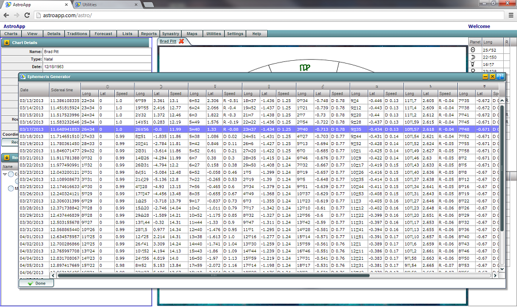Sort by Sidereal time column header
517x308 pixels.
click(x=61, y=90)
